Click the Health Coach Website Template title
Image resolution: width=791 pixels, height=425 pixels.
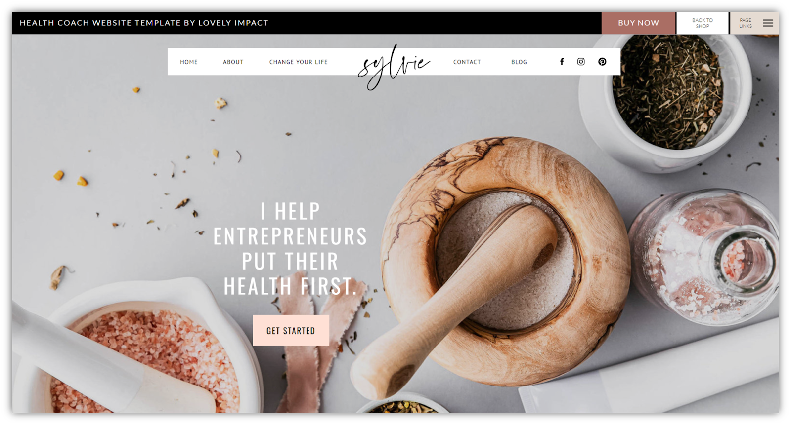(x=144, y=23)
